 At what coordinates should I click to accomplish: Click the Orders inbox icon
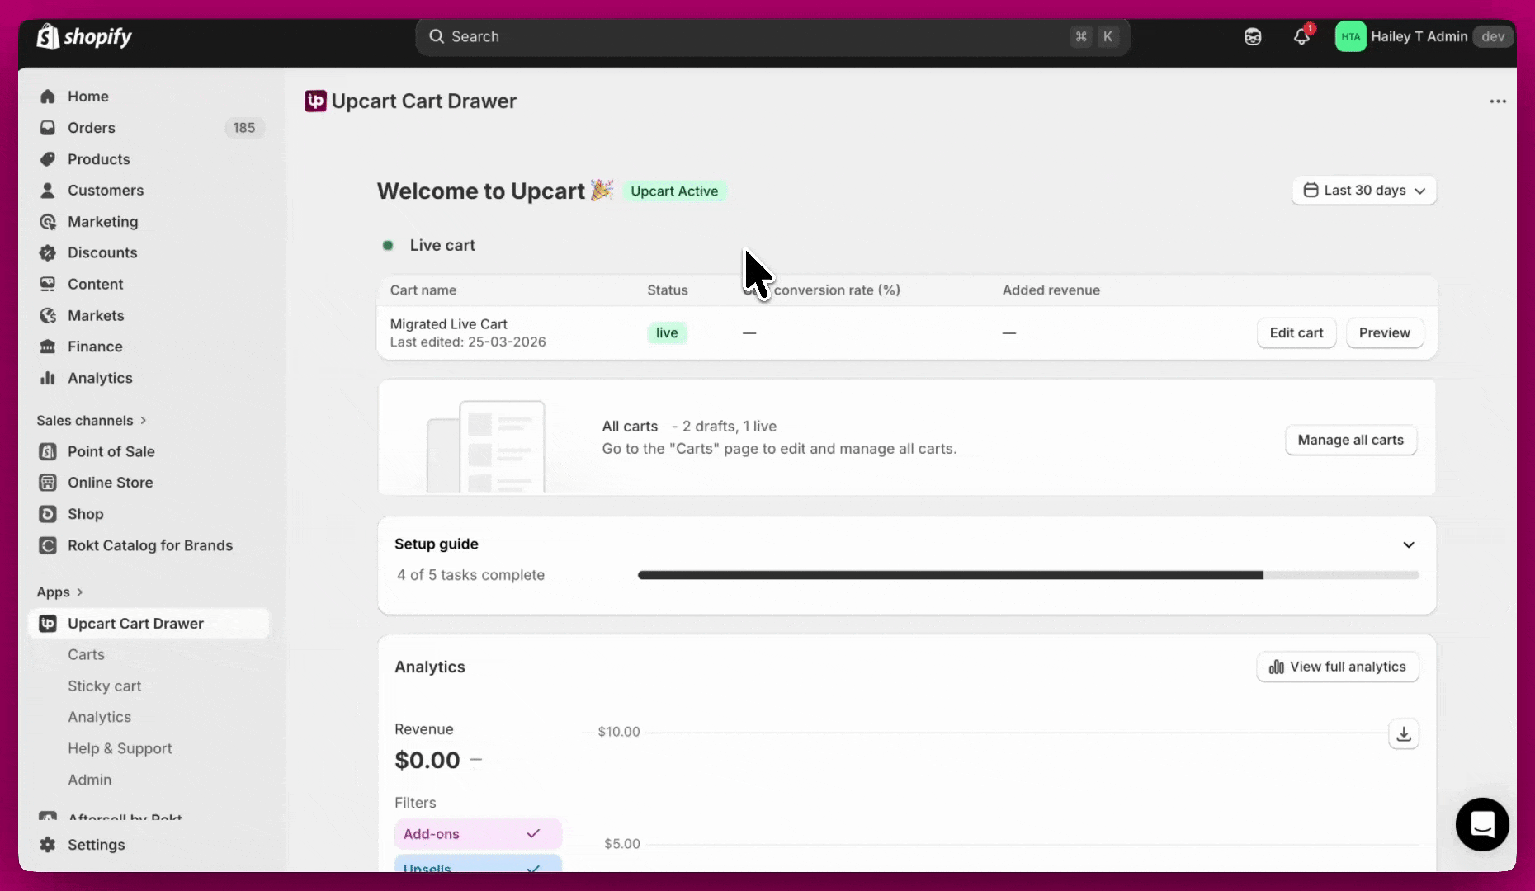click(x=48, y=128)
